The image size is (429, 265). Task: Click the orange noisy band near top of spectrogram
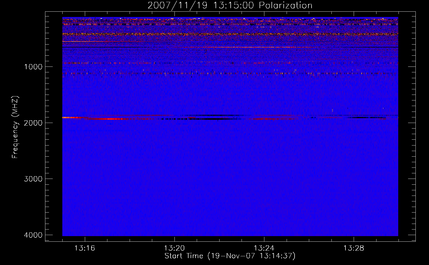point(230,34)
